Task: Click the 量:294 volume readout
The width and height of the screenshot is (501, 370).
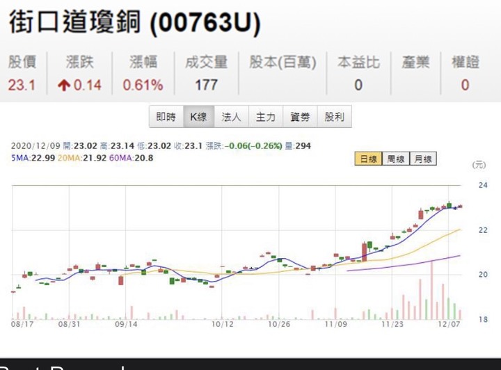Action: tap(298, 146)
